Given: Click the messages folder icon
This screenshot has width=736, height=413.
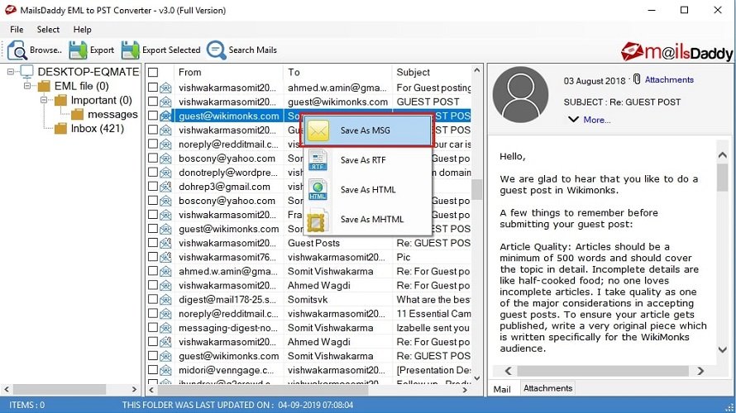Looking at the screenshot, I should (x=78, y=114).
